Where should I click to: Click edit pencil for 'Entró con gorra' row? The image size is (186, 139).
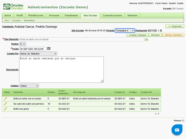(x=5, y=109)
